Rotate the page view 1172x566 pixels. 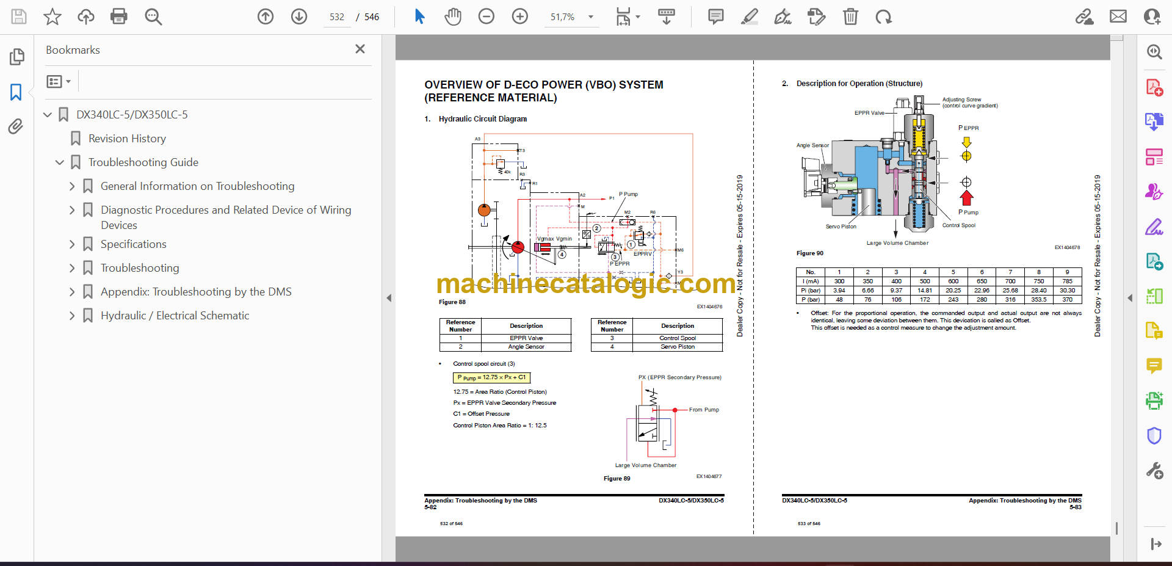tap(884, 16)
